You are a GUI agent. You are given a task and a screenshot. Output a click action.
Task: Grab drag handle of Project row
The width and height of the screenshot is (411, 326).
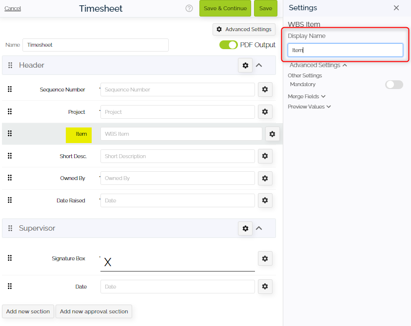click(x=10, y=111)
